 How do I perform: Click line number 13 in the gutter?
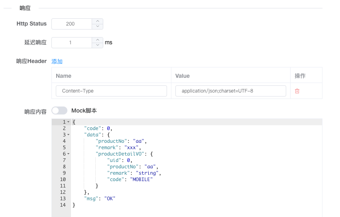tap(63, 199)
